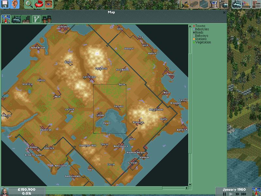This screenshot has height=196, width=261.
Task: Switch to the routes map tab
Action: 36,19
